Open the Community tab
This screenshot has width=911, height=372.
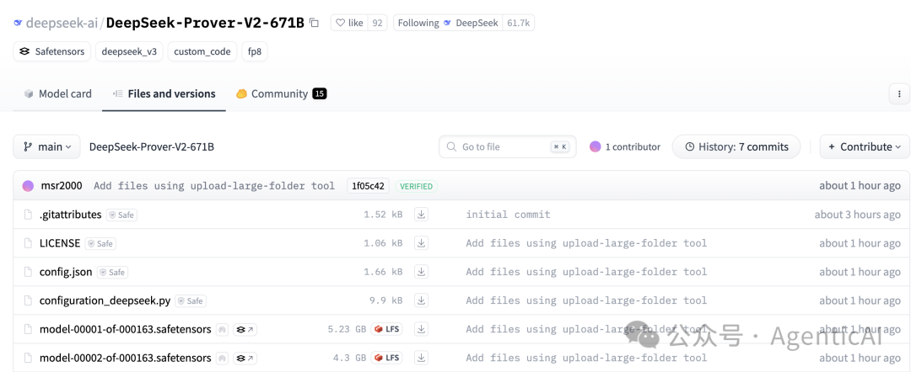click(x=280, y=93)
